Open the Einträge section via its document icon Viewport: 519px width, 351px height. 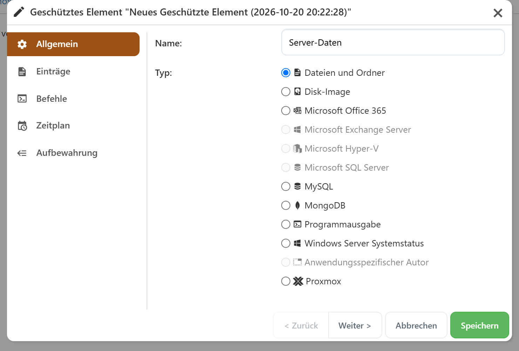click(22, 72)
